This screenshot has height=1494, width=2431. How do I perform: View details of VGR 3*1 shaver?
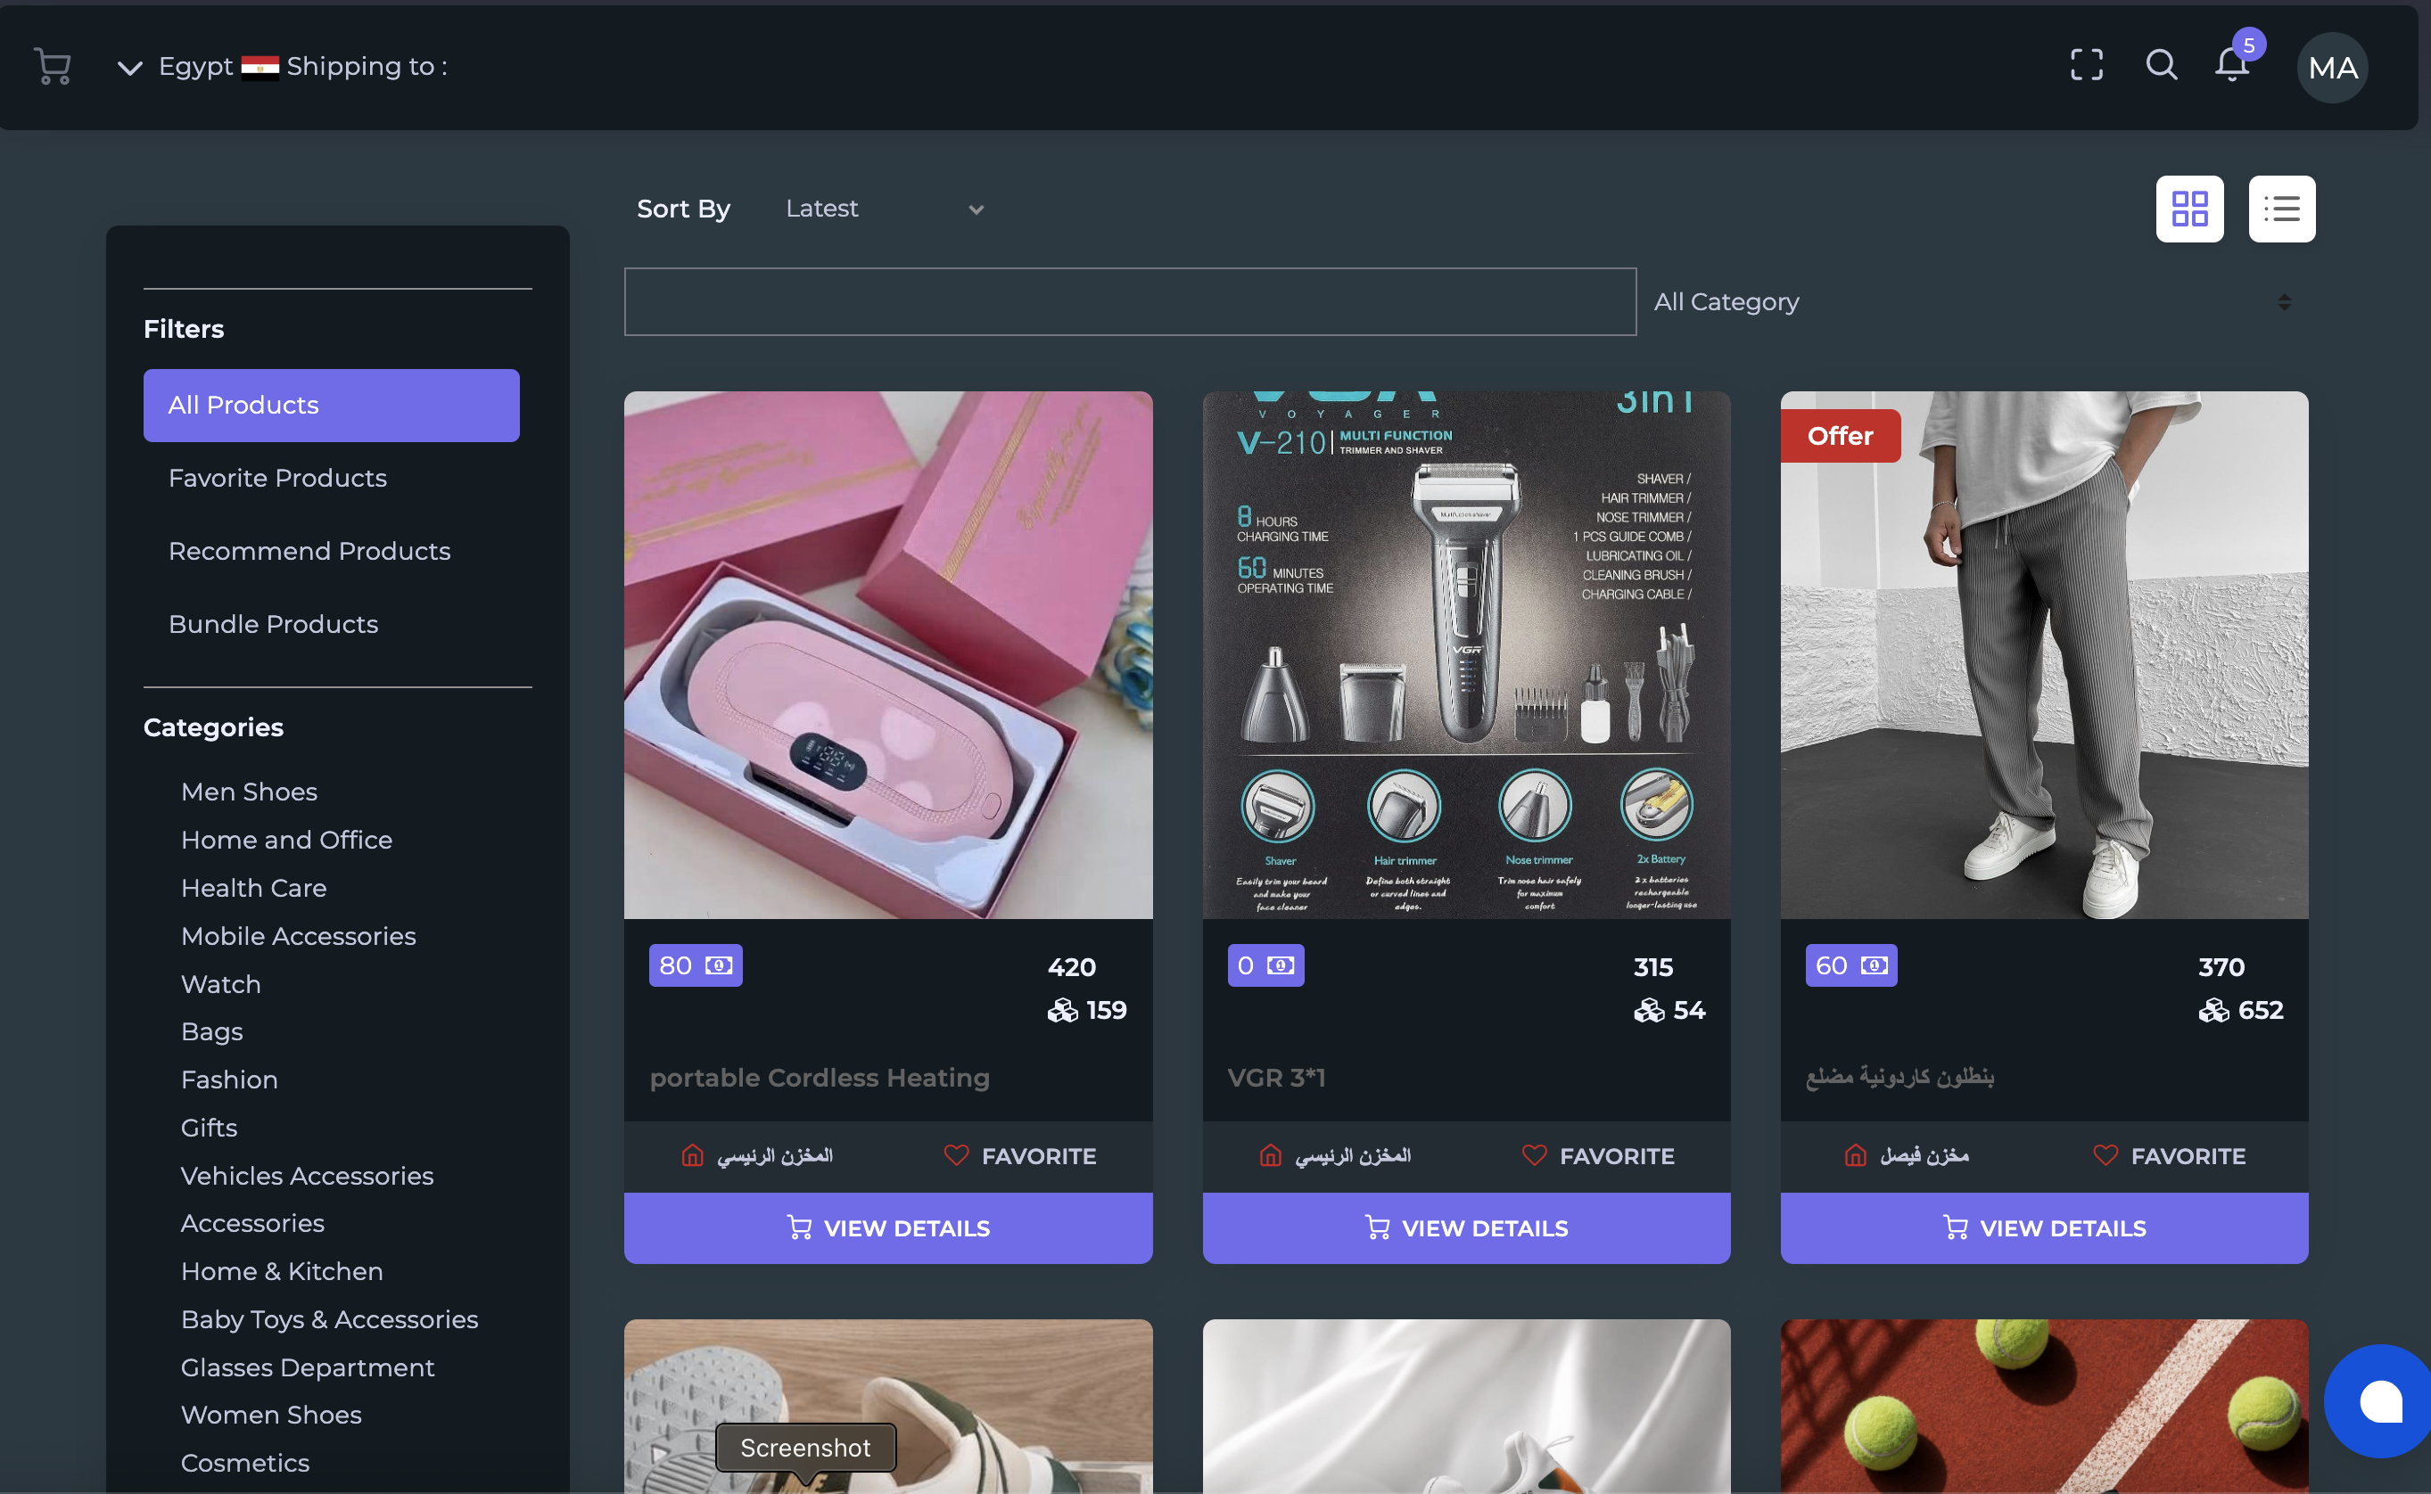1466,1228
